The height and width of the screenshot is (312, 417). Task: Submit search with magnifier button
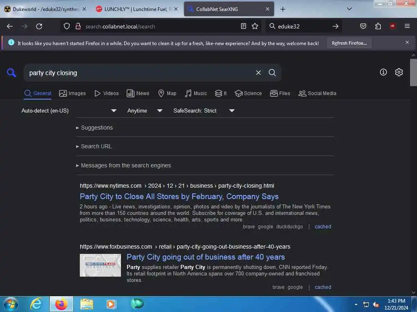tap(272, 73)
